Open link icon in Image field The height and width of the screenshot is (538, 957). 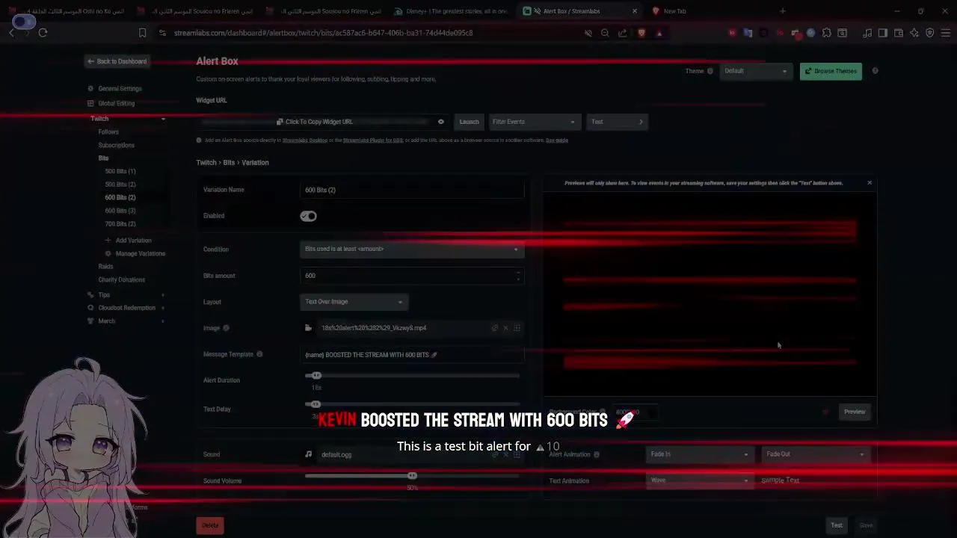tap(494, 328)
